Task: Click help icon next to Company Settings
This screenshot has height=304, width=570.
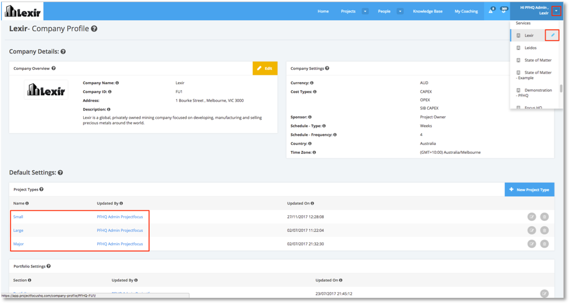Action: (x=327, y=68)
